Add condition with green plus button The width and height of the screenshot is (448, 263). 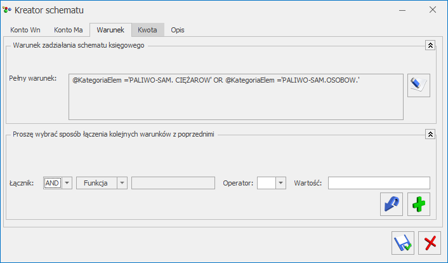(x=419, y=204)
